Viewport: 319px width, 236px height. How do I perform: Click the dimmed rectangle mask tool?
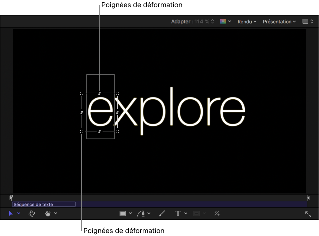(x=197, y=213)
